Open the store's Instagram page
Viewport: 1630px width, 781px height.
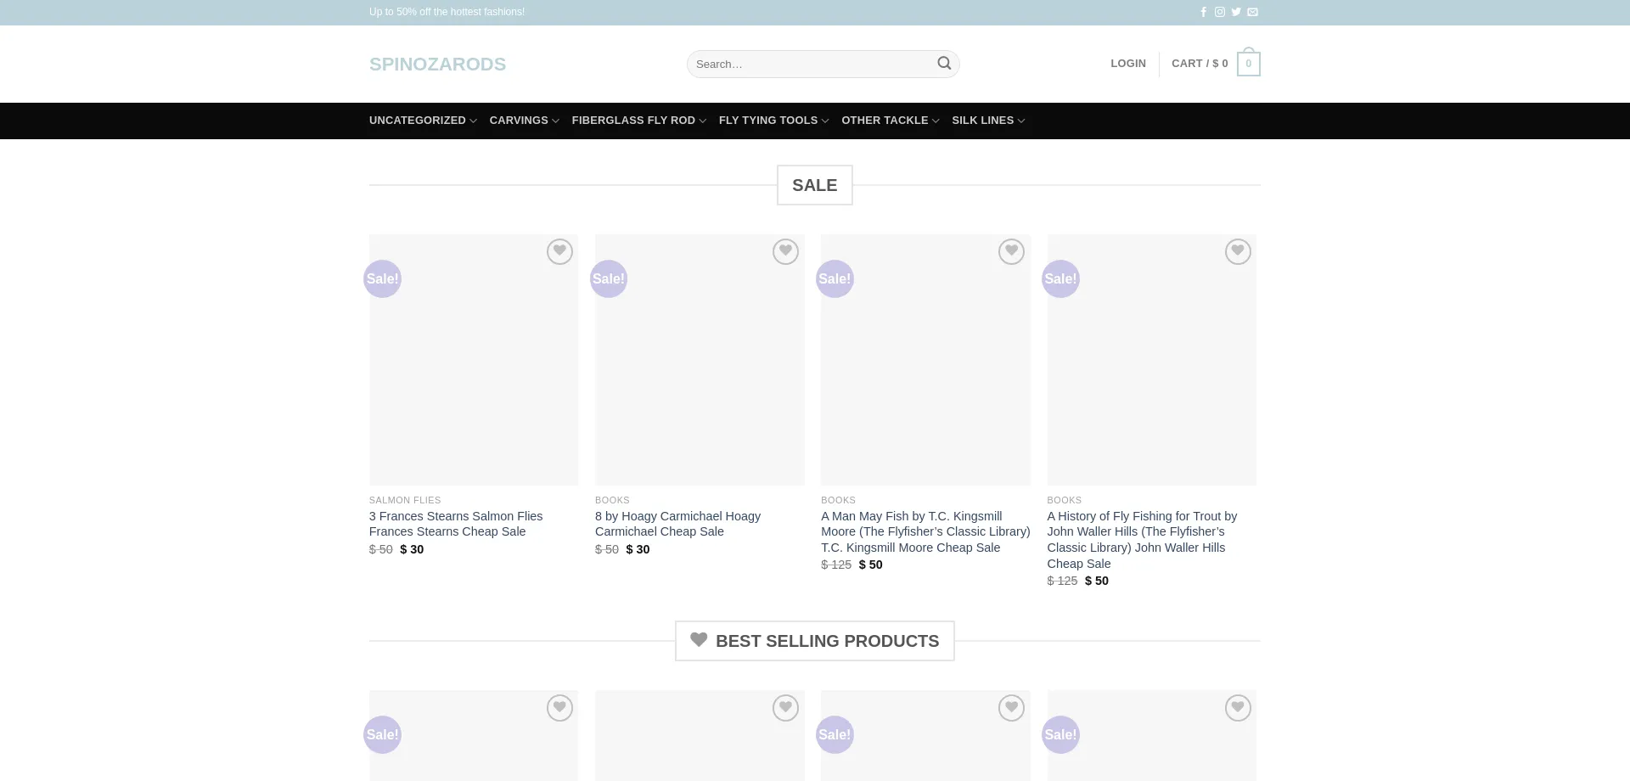click(1220, 12)
